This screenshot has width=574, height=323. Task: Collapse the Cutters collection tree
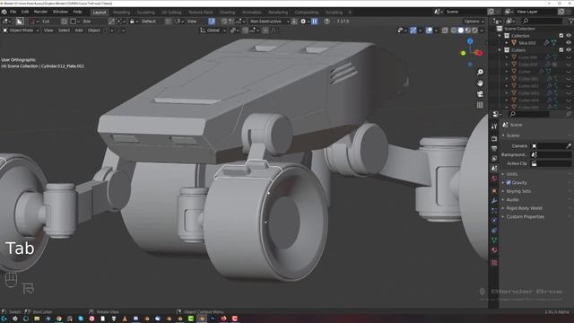500,50
